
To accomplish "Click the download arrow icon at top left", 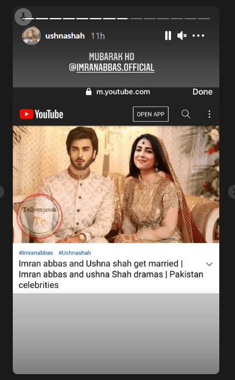I will (23, 17).
